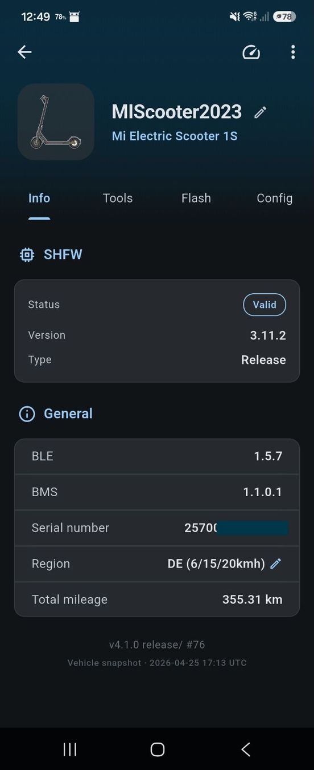314x770 pixels.
Task: Tap the Android home button
Action: (158, 749)
